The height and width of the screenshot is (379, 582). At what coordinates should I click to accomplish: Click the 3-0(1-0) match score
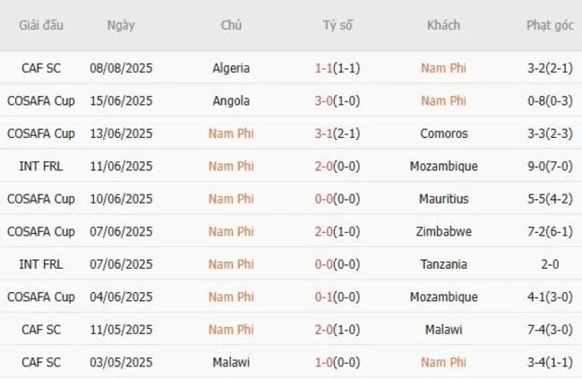[338, 100]
